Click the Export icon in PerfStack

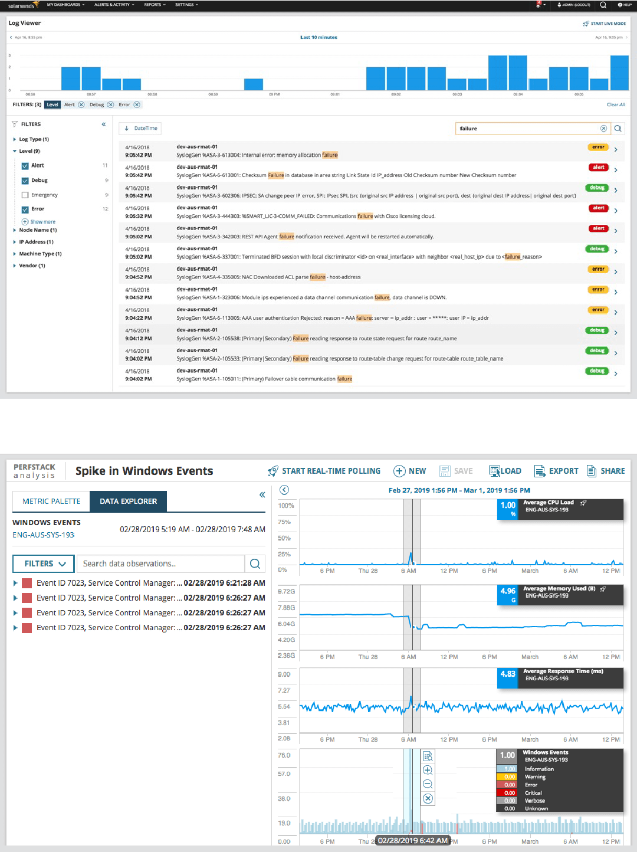[x=539, y=471]
